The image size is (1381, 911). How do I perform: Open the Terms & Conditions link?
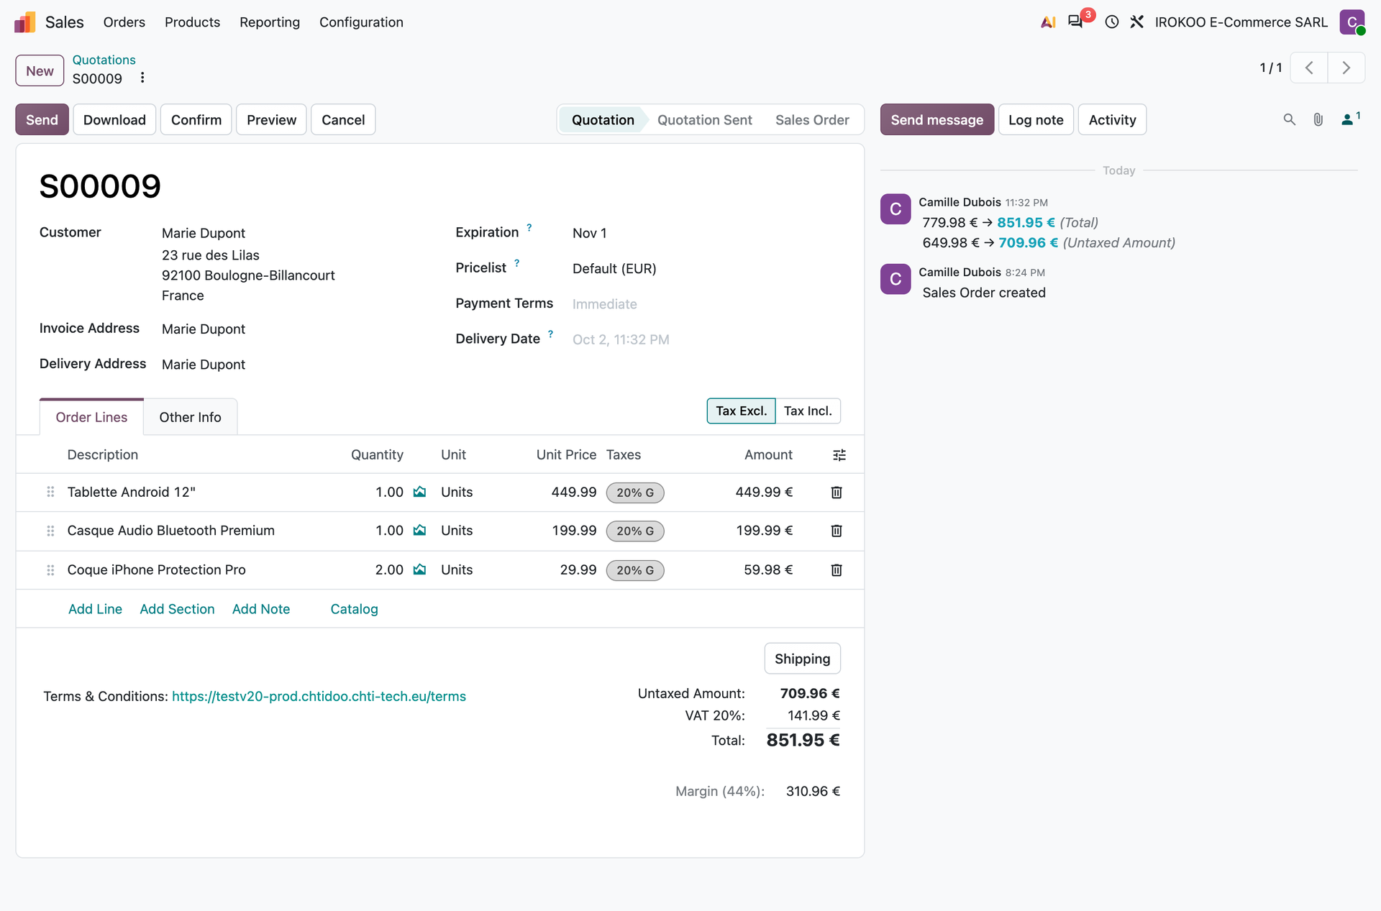pos(319,697)
